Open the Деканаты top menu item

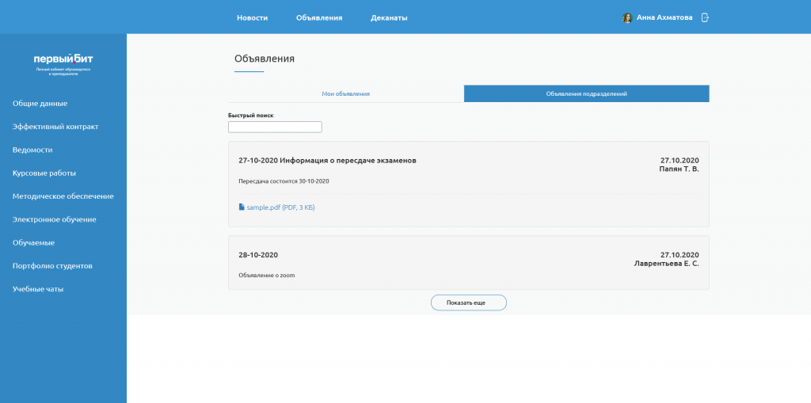tap(389, 17)
